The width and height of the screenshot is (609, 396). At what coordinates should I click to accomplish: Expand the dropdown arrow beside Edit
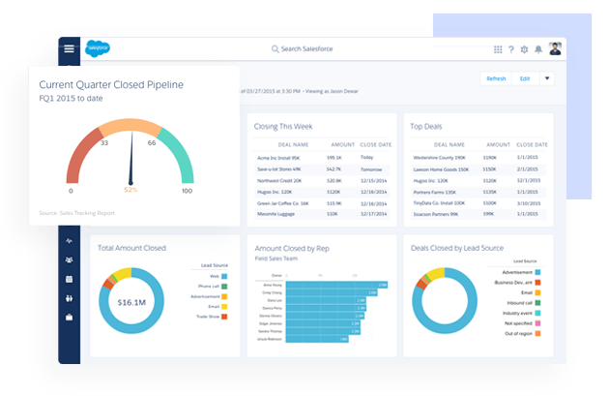[547, 78]
